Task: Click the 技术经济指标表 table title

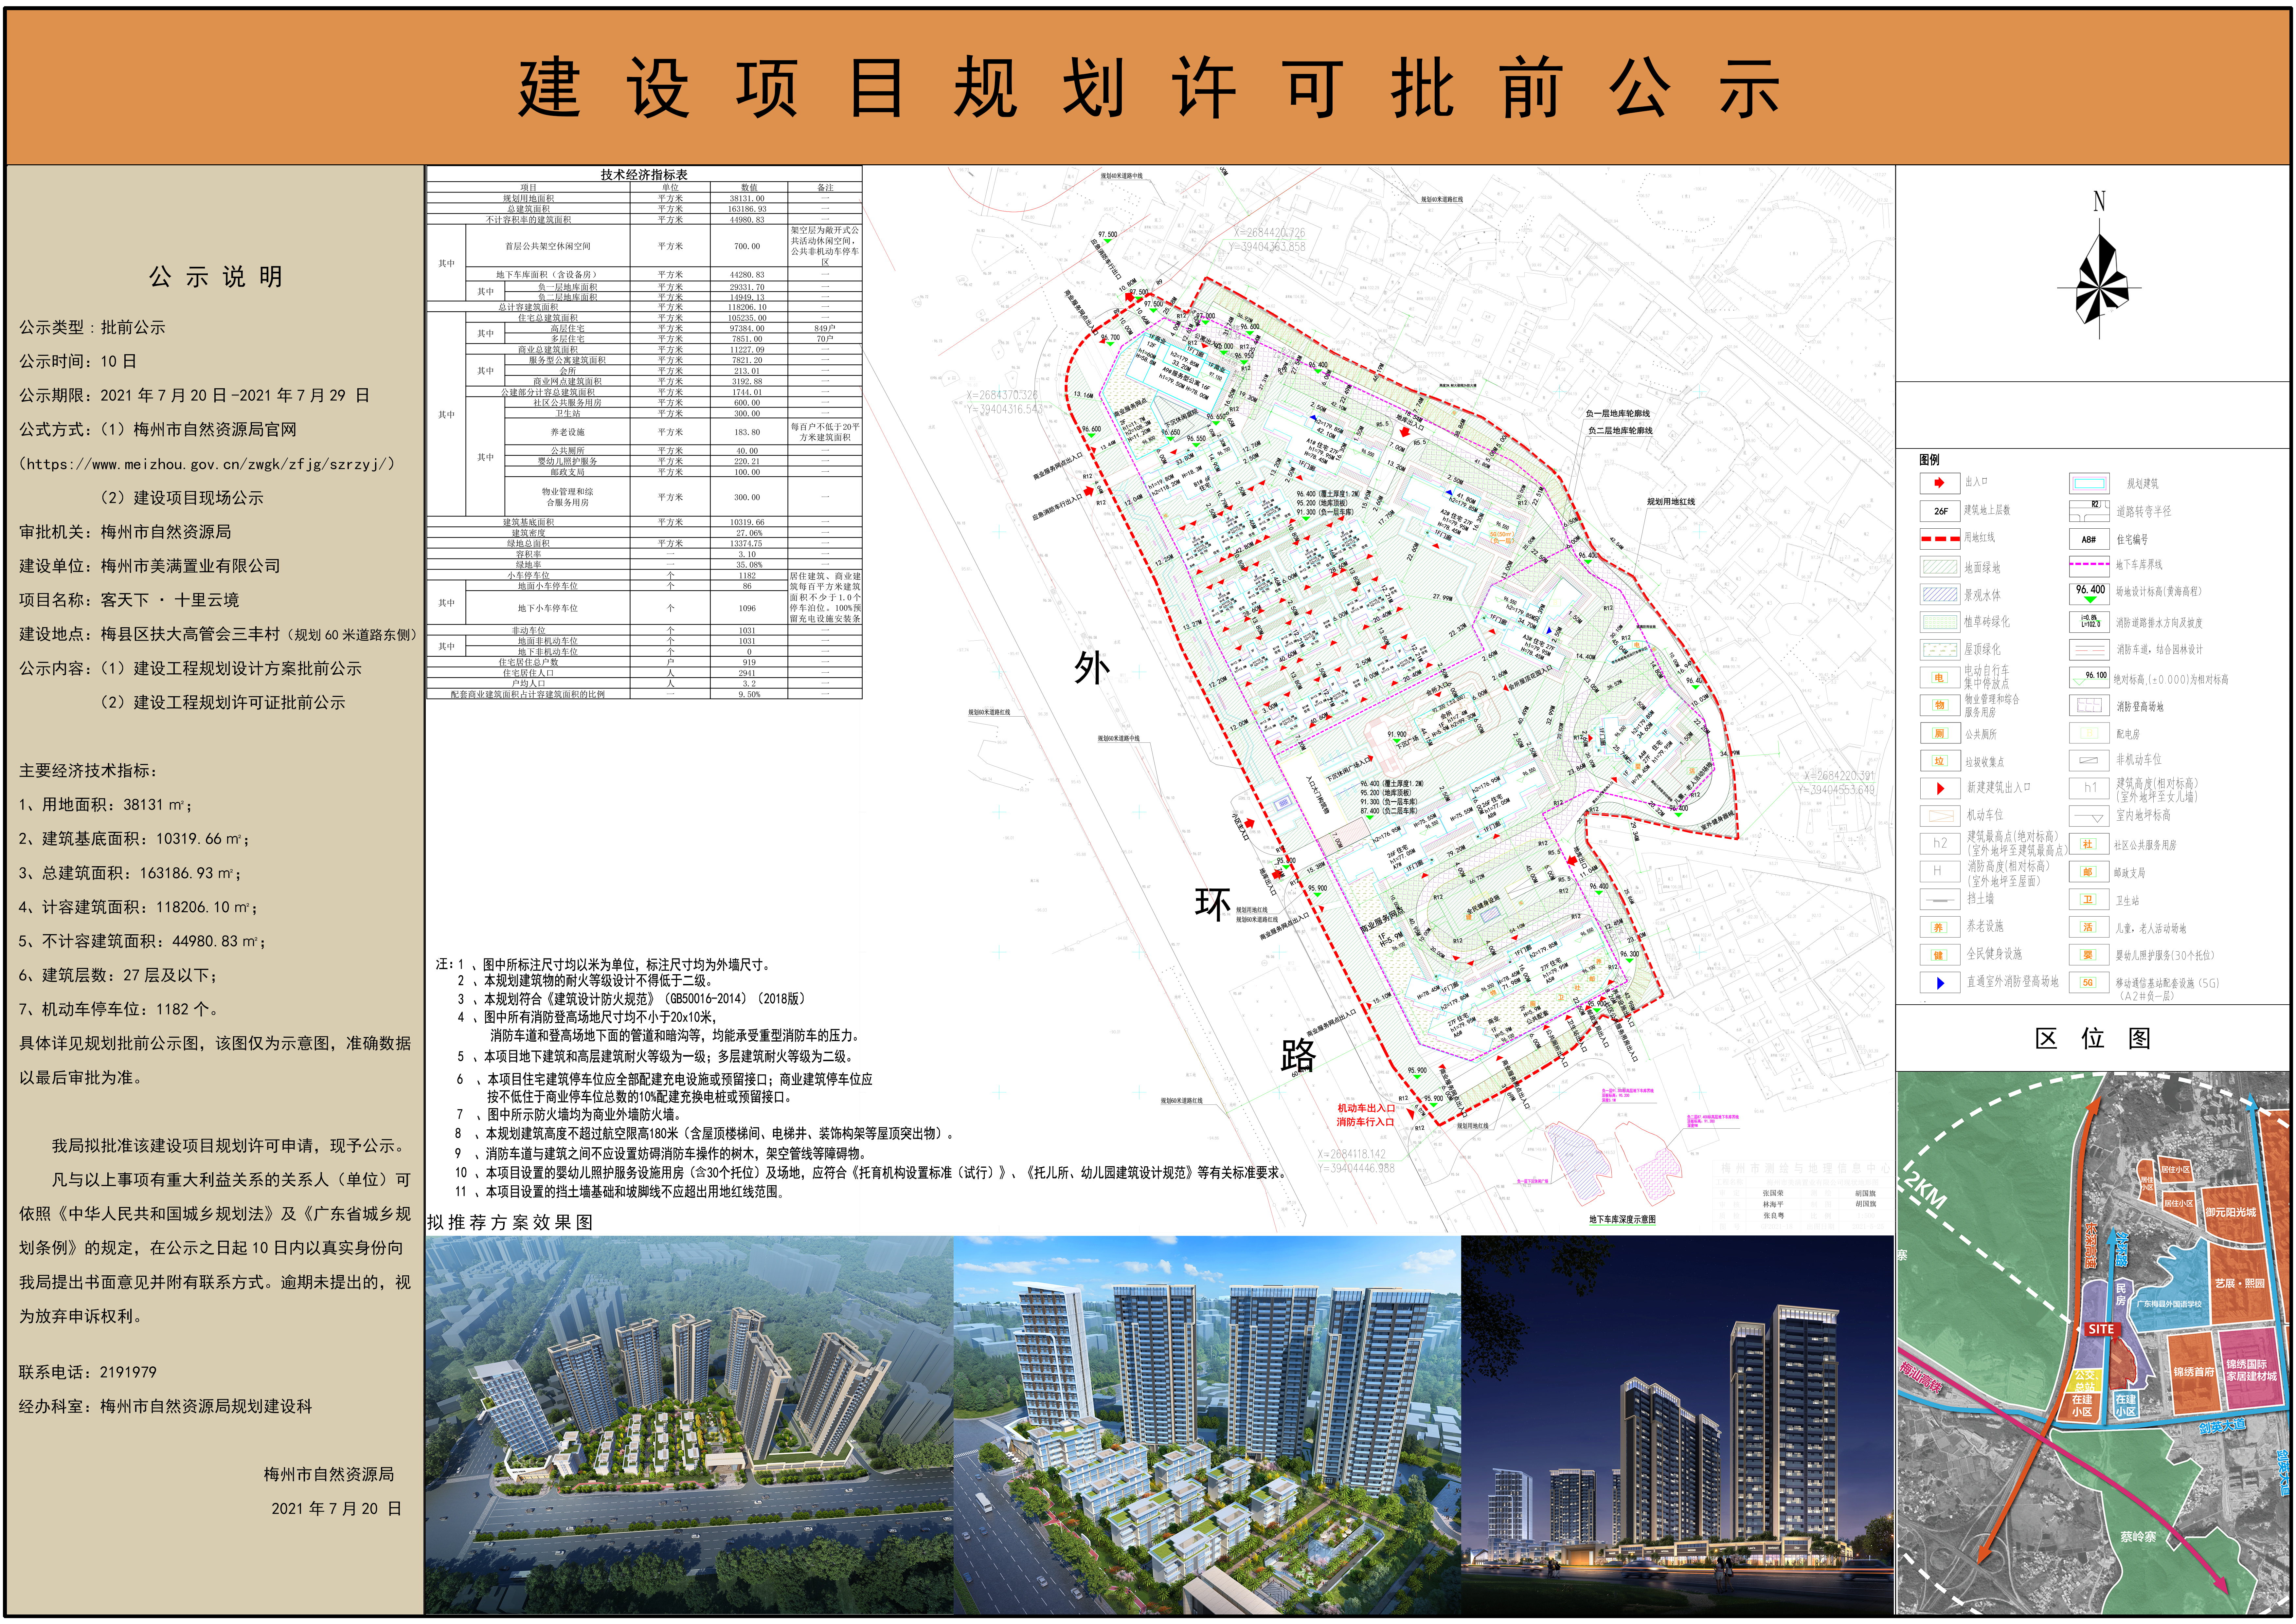Action: [644, 174]
